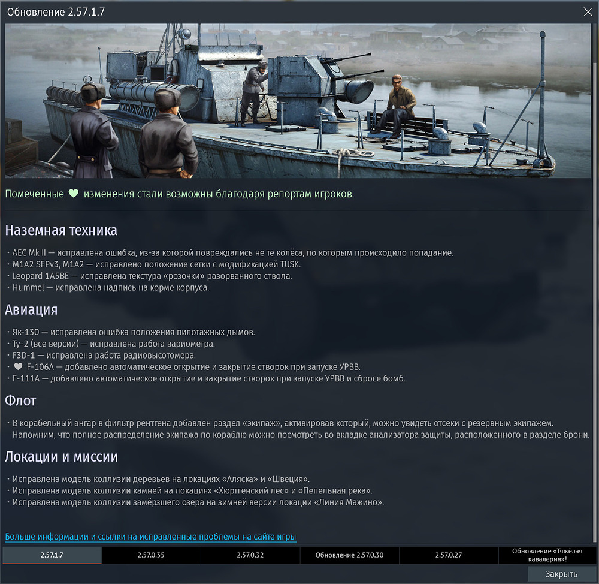Click the Локации и миссии heading
This screenshot has width=599, height=584.
pos(62,457)
